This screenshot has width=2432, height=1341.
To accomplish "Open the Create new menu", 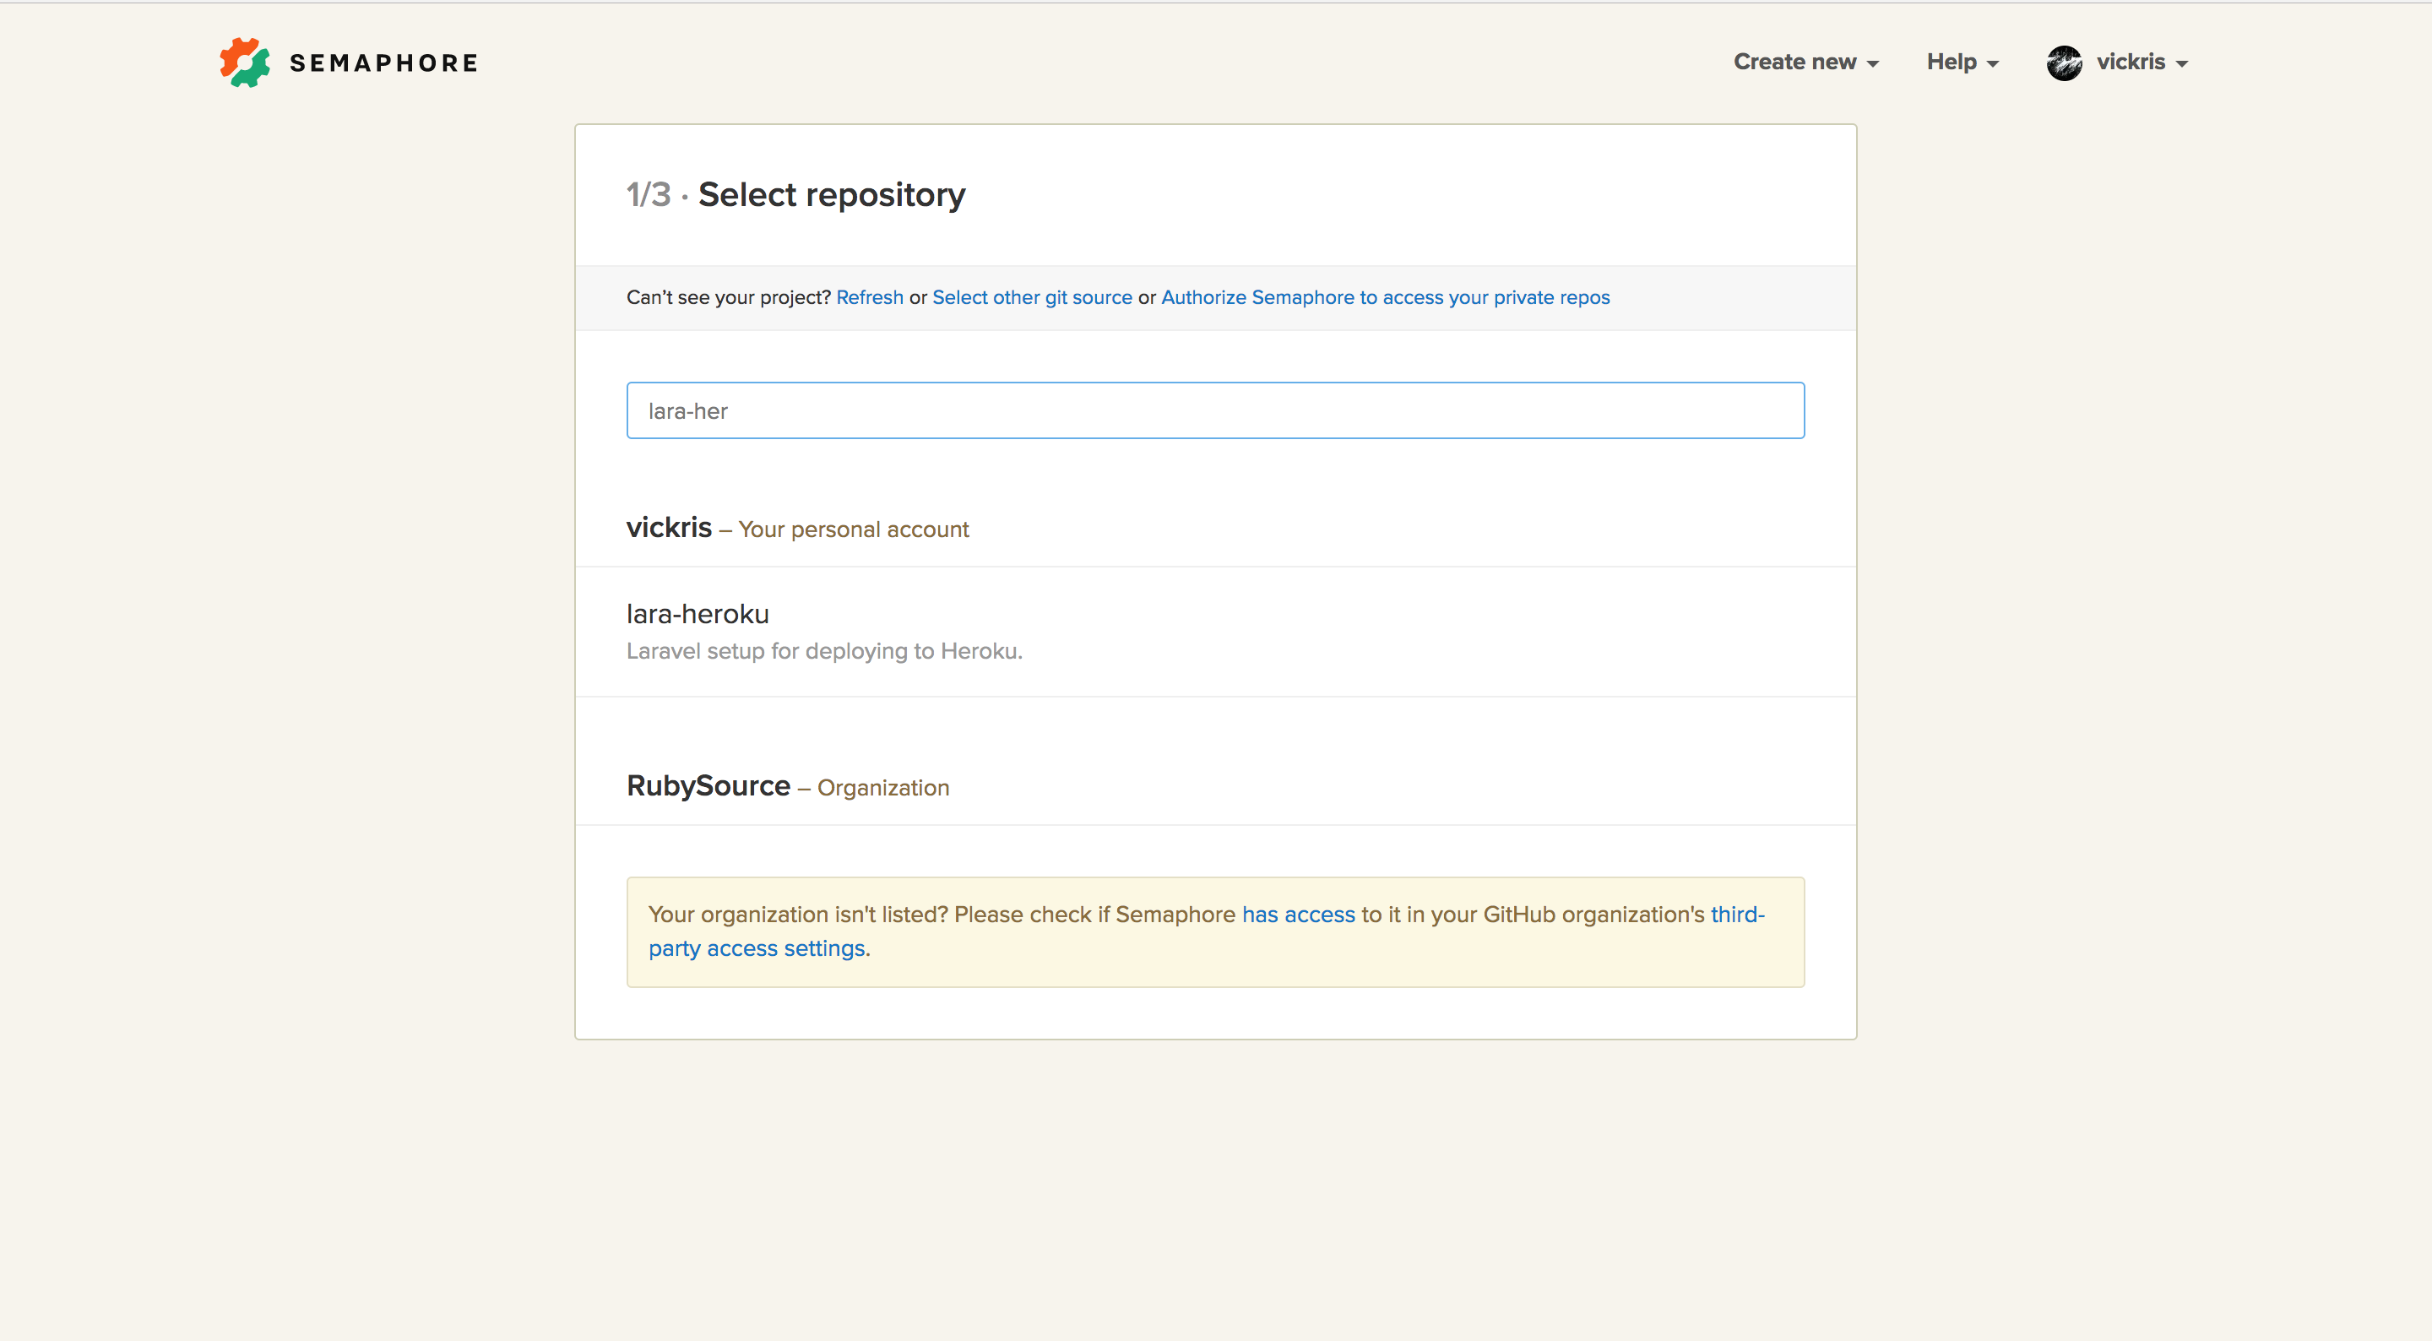I will point(1794,62).
